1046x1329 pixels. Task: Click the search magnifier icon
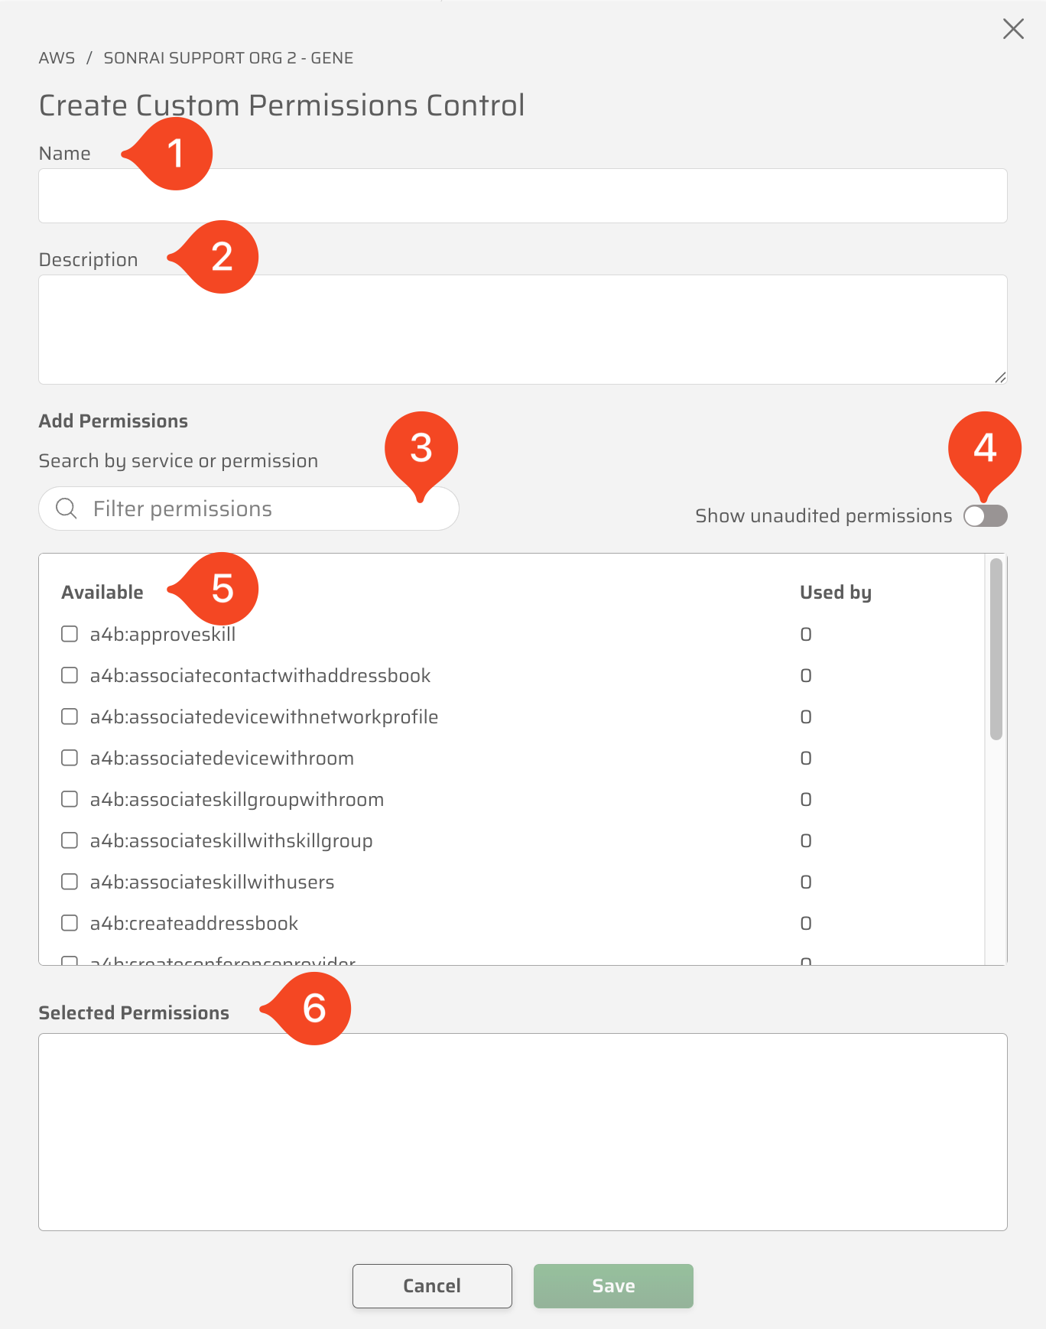[67, 509]
